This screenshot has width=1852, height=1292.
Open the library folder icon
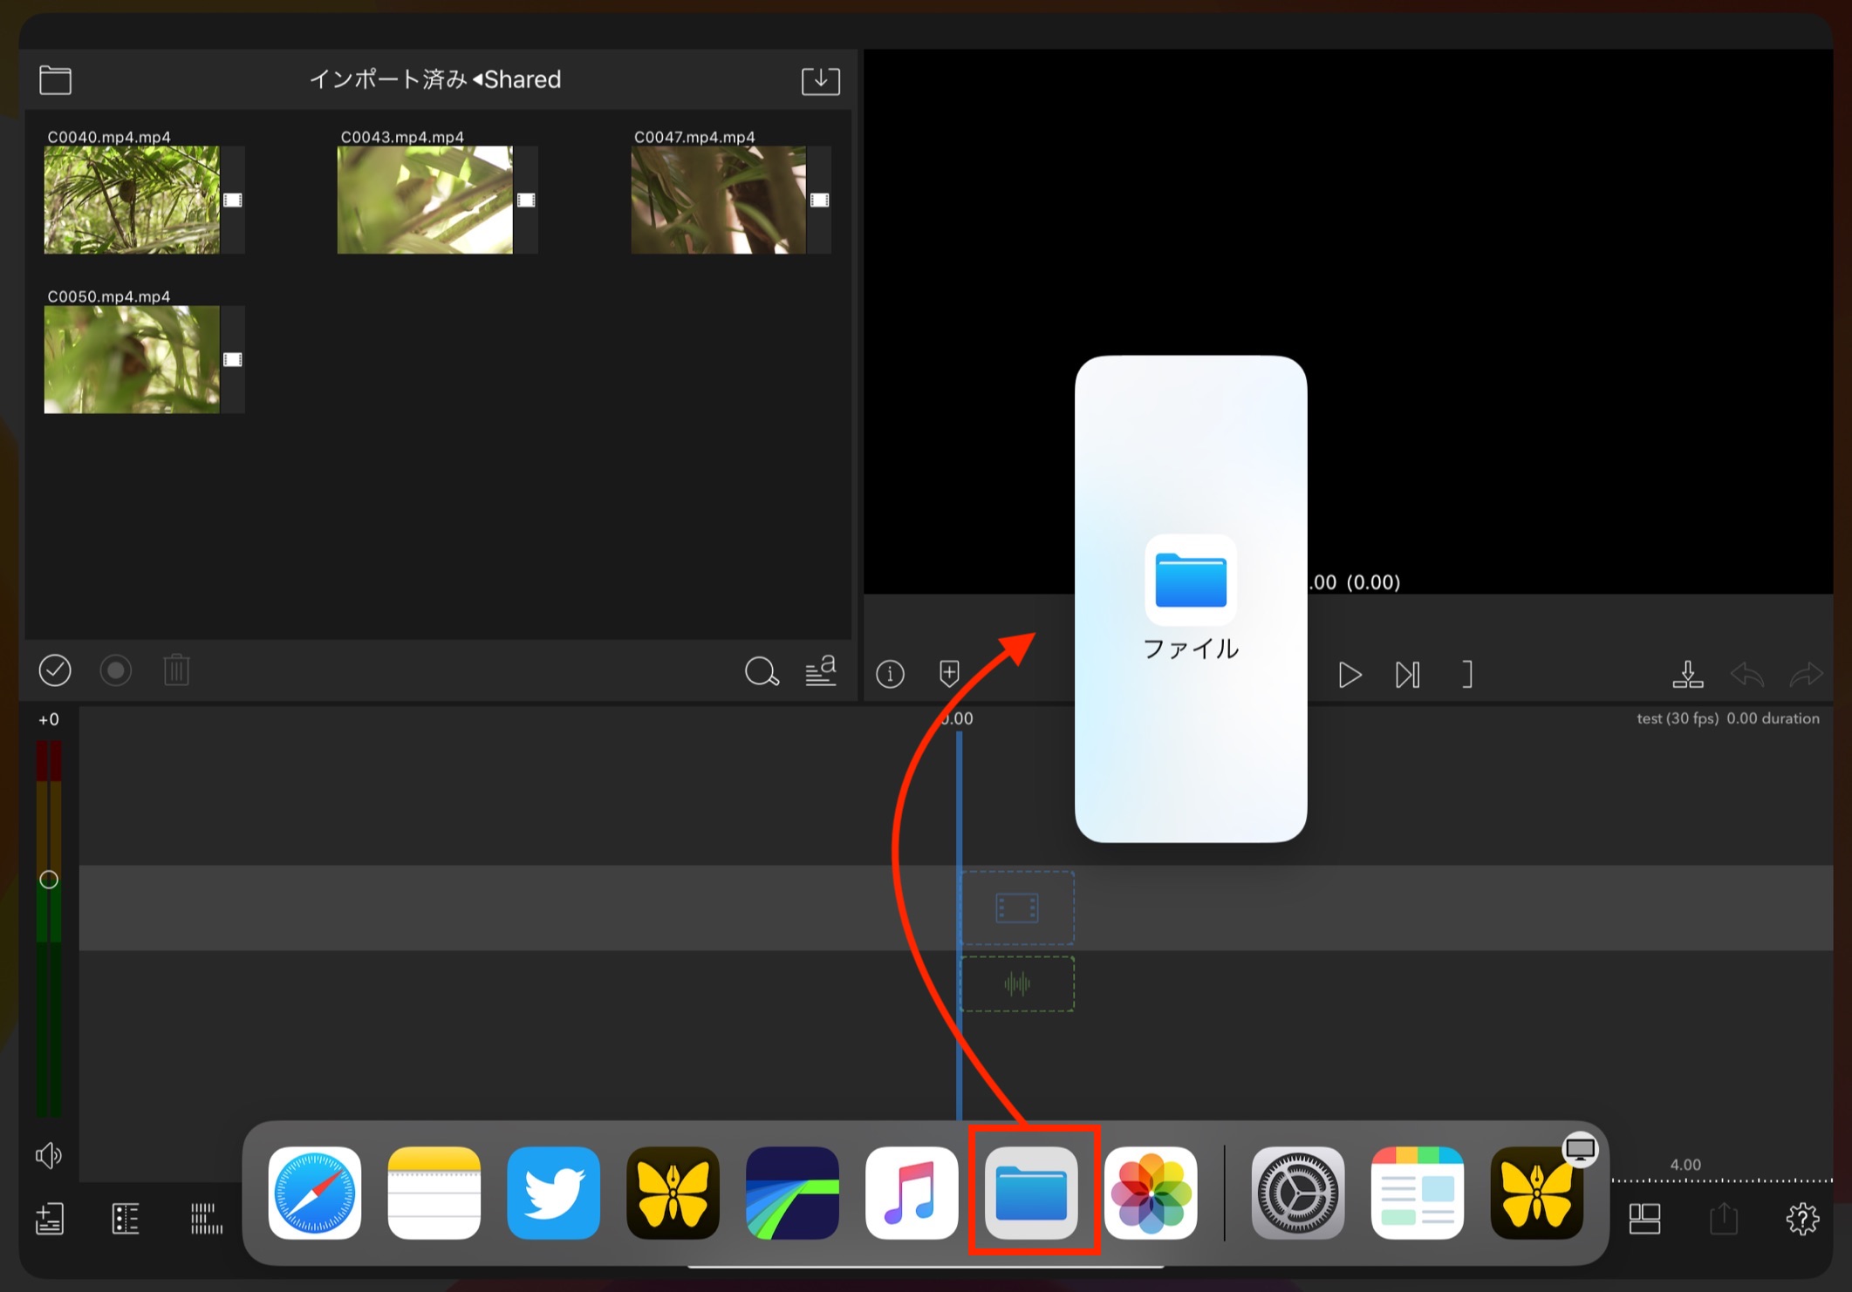pyautogui.click(x=55, y=80)
